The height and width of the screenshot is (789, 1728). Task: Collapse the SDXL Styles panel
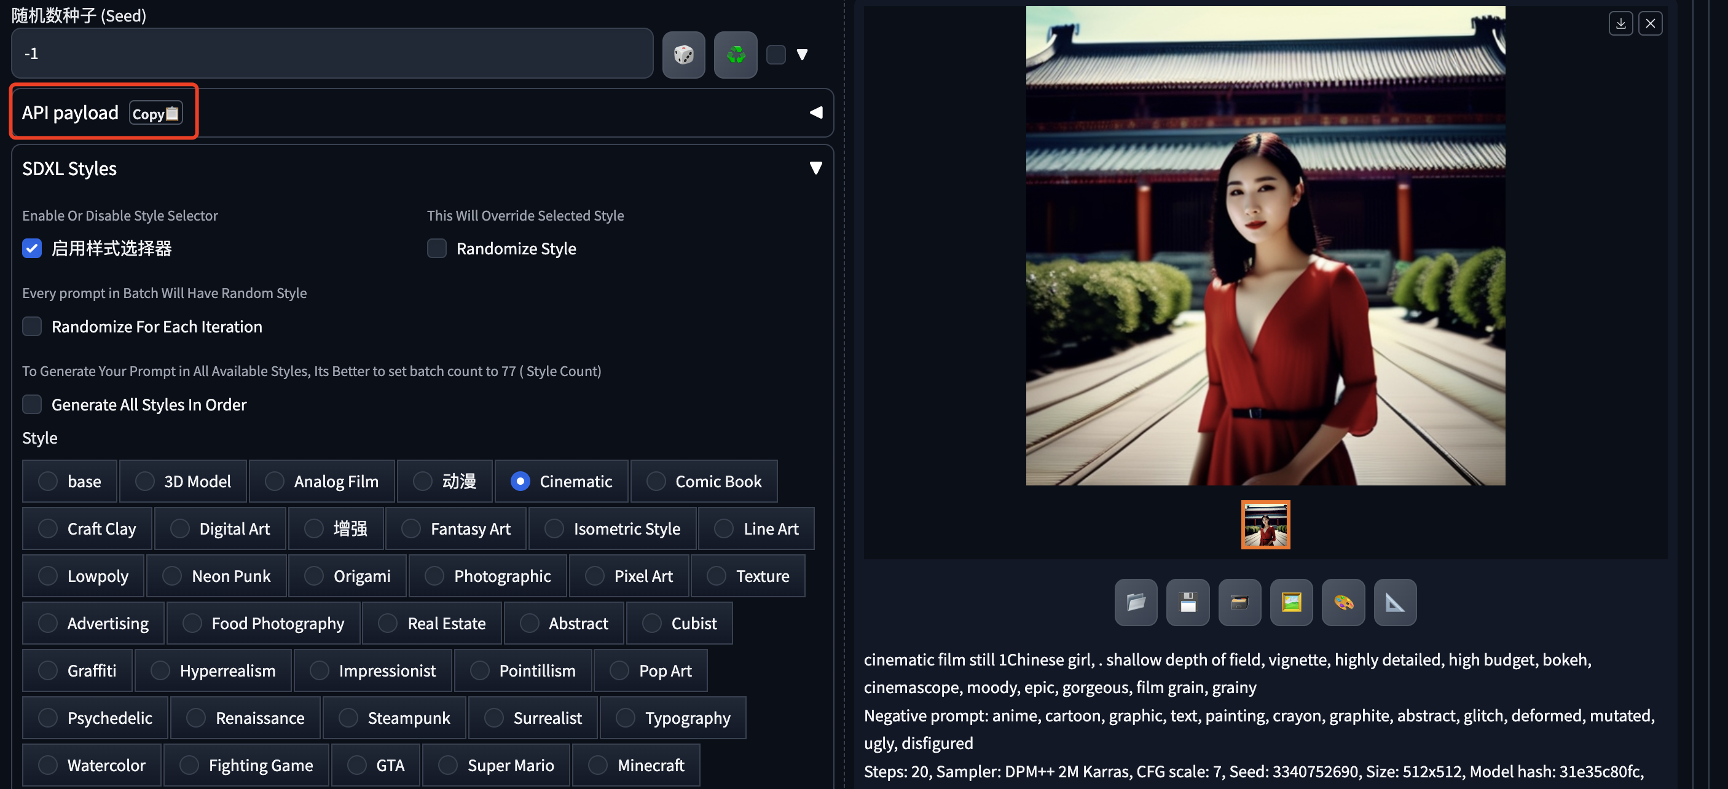pos(815,168)
